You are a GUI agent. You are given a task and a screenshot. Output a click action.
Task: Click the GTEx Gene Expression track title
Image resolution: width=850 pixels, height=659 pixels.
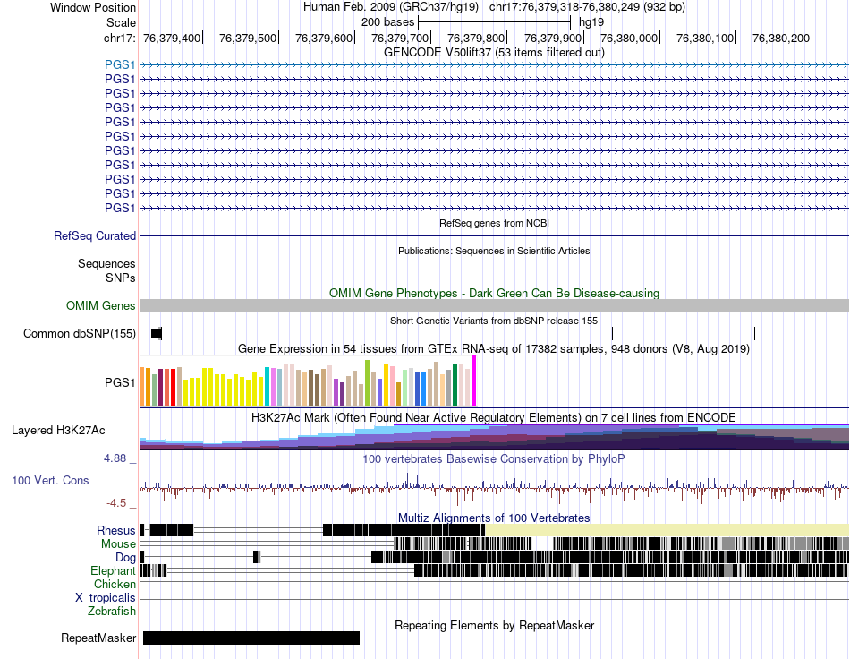494,349
